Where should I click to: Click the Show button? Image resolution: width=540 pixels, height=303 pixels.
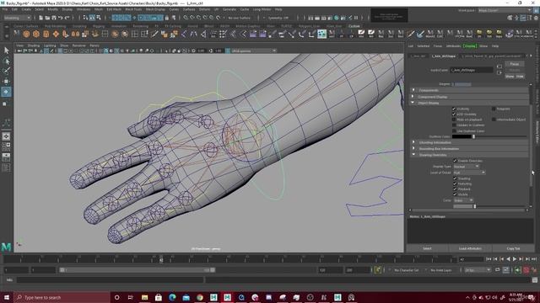[x=510, y=77]
